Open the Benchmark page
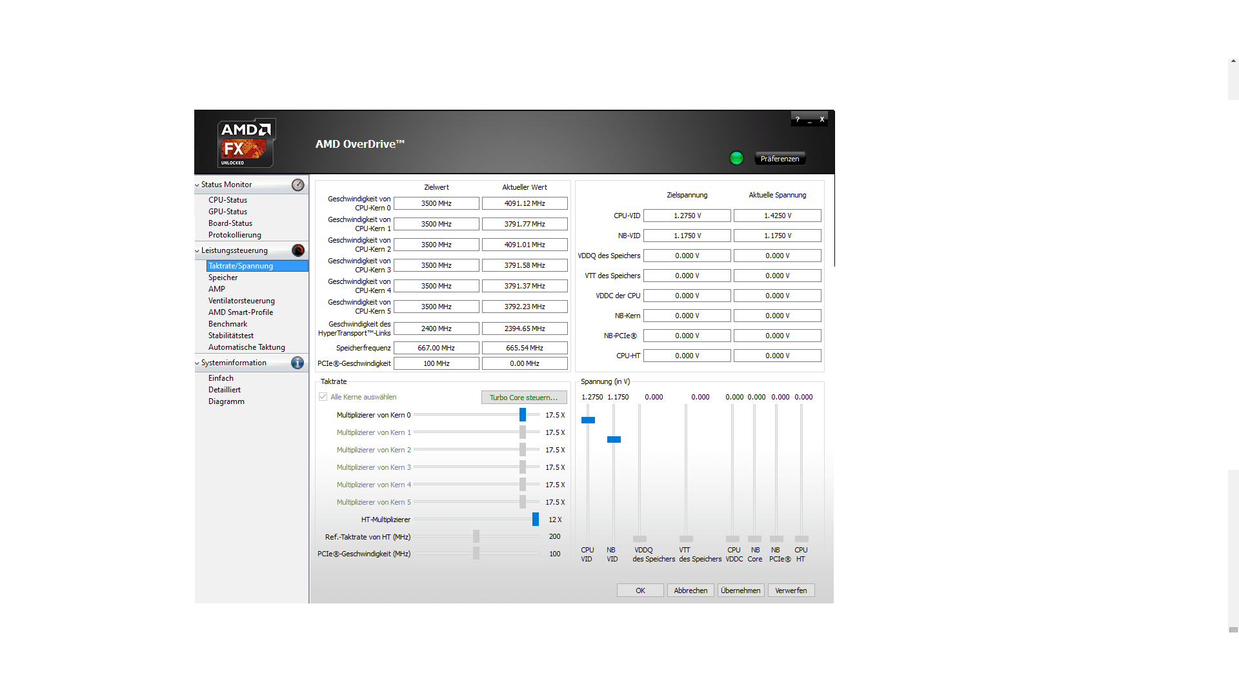The height and width of the screenshot is (697, 1239). [228, 324]
